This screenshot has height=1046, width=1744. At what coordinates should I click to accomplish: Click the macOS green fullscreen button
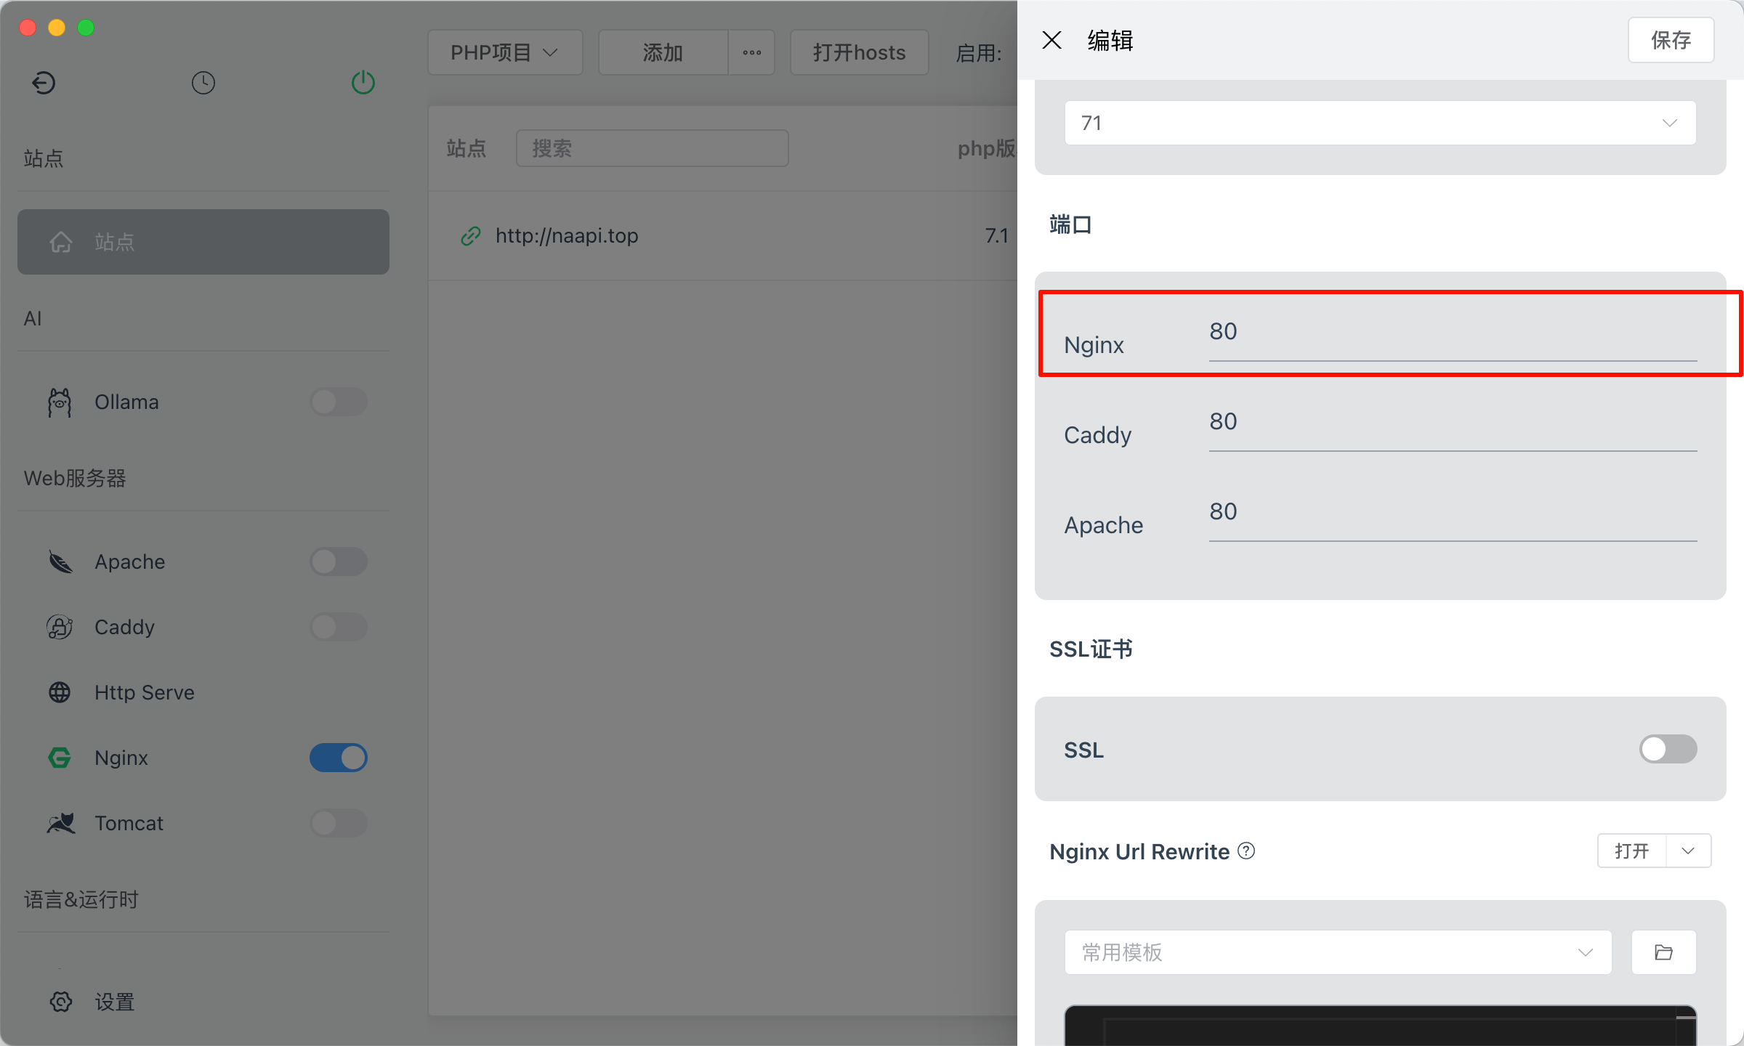[86, 28]
